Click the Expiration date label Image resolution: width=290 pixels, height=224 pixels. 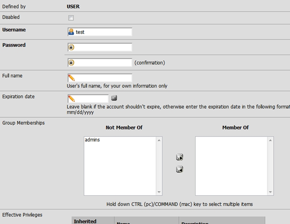(18, 97)
